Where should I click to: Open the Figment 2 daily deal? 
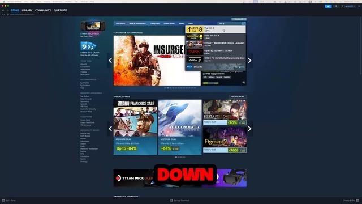225,140
